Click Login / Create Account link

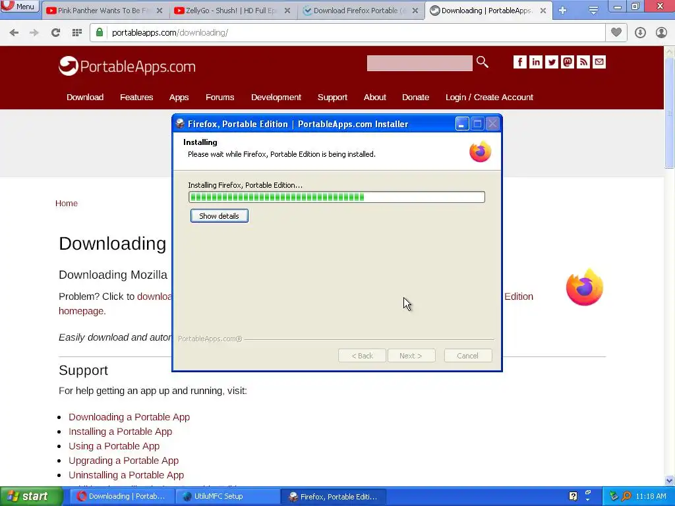point(490,98)
